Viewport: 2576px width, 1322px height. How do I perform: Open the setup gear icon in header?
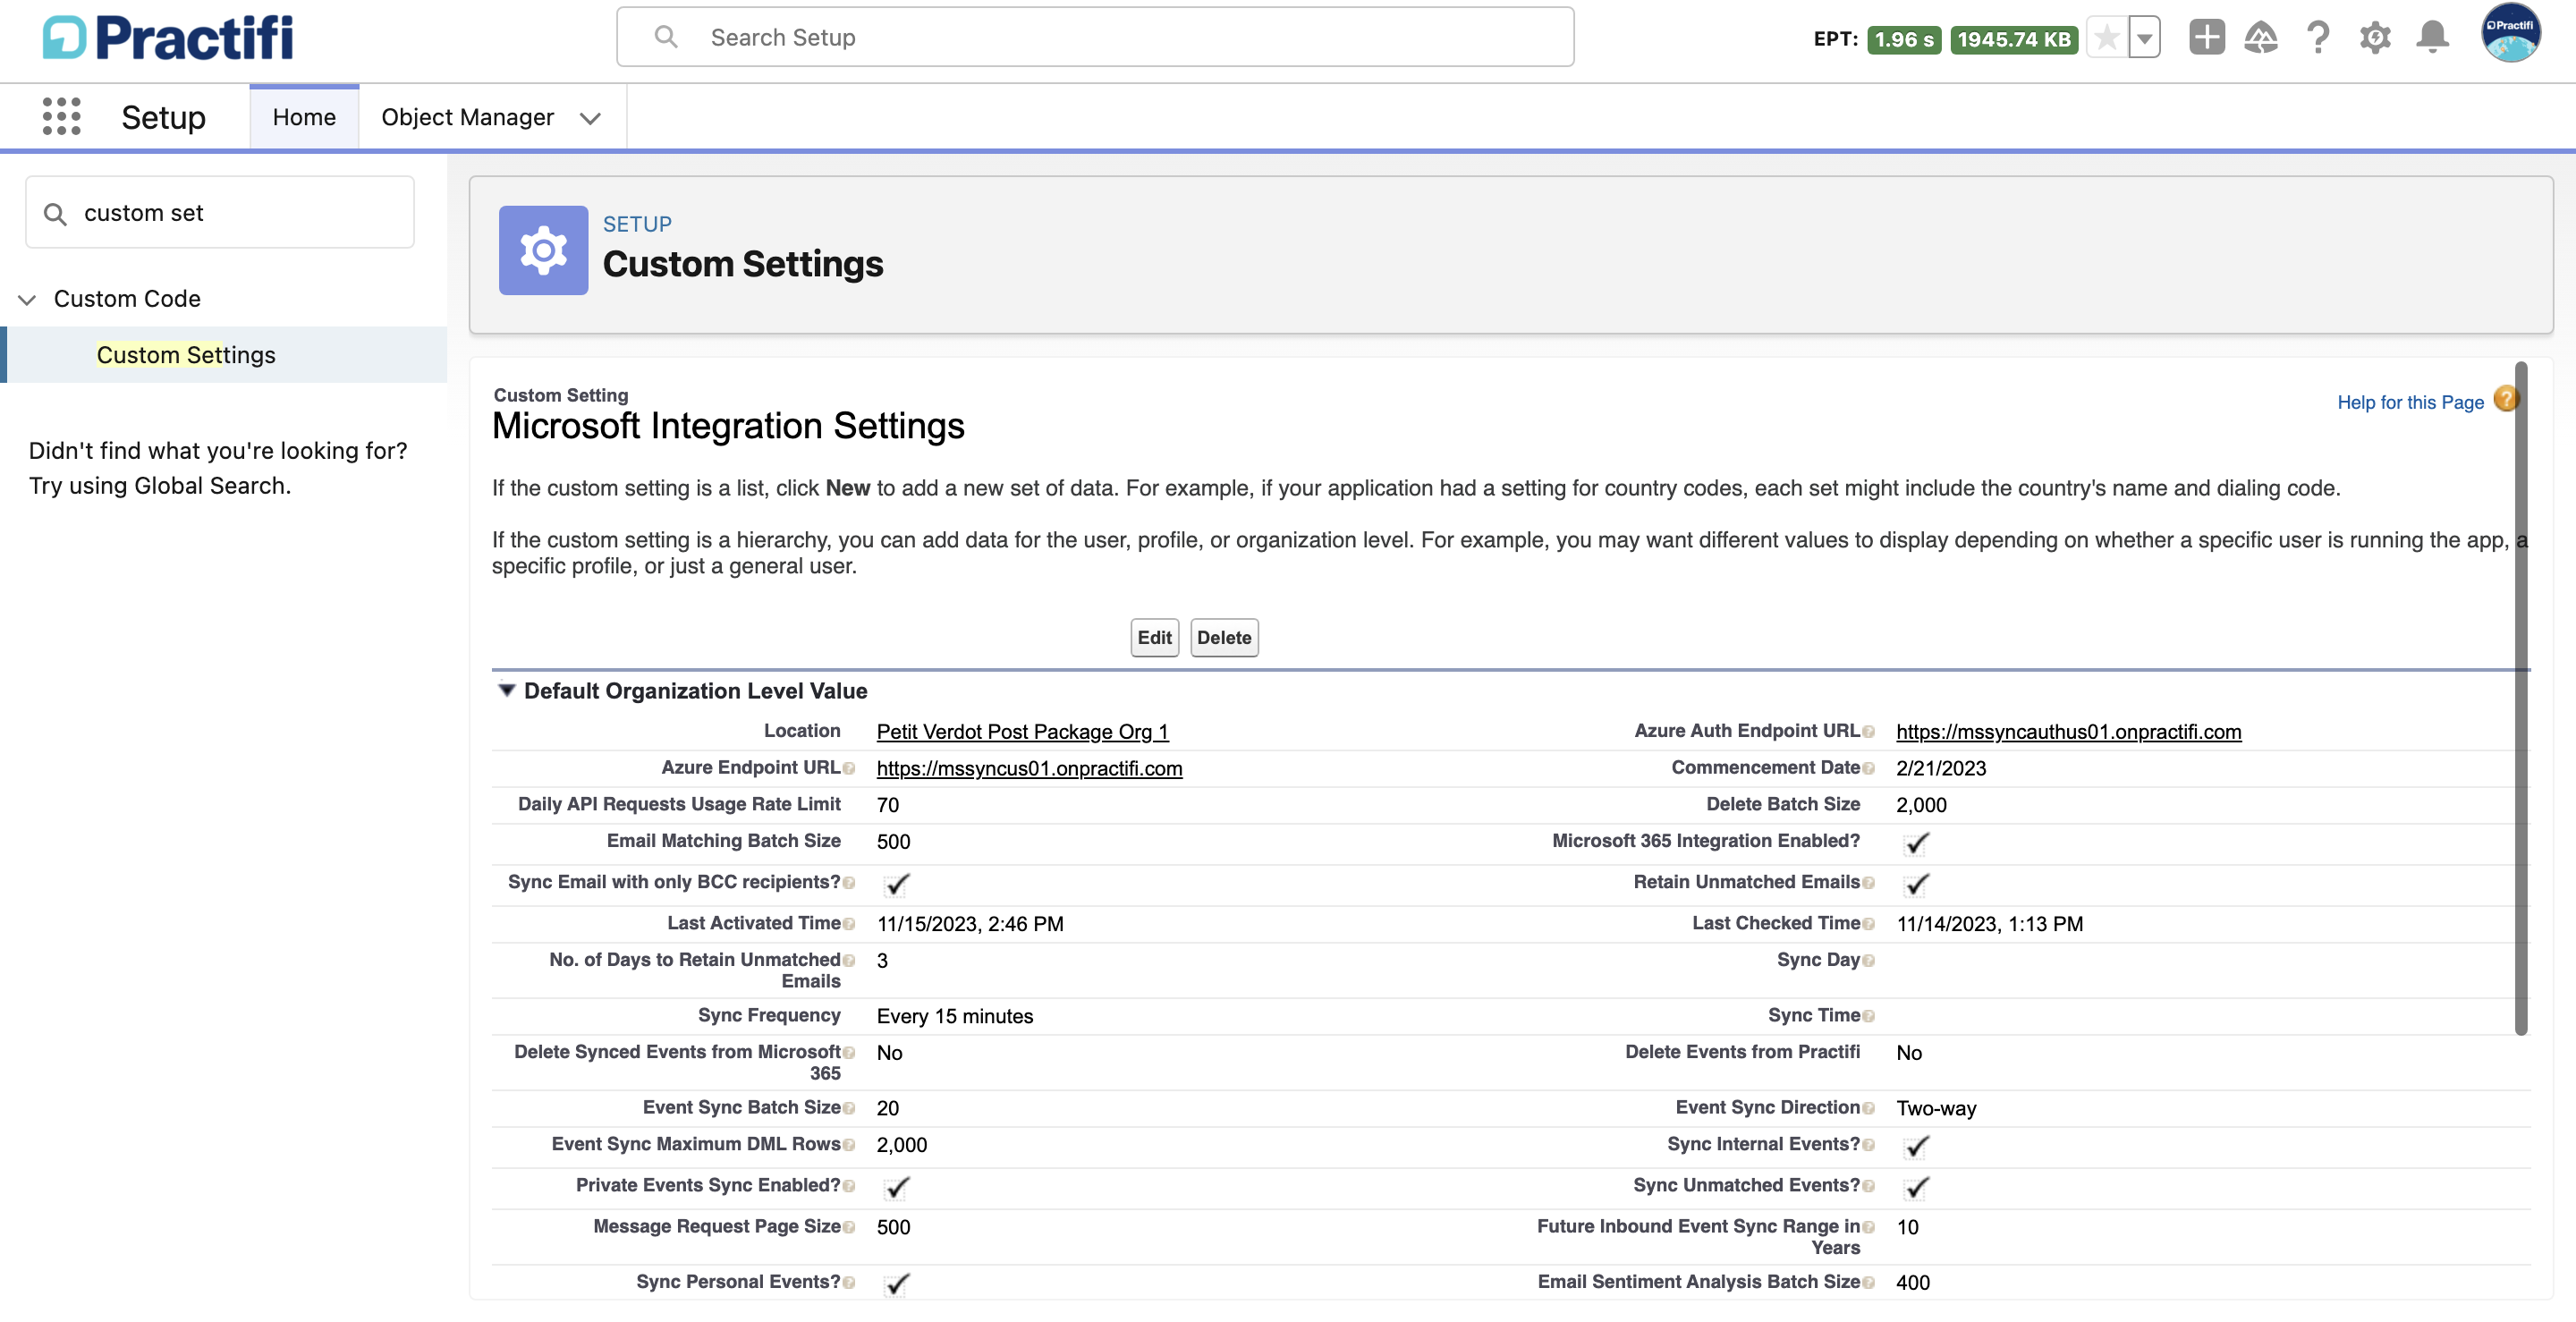(x=2375, y=38)
